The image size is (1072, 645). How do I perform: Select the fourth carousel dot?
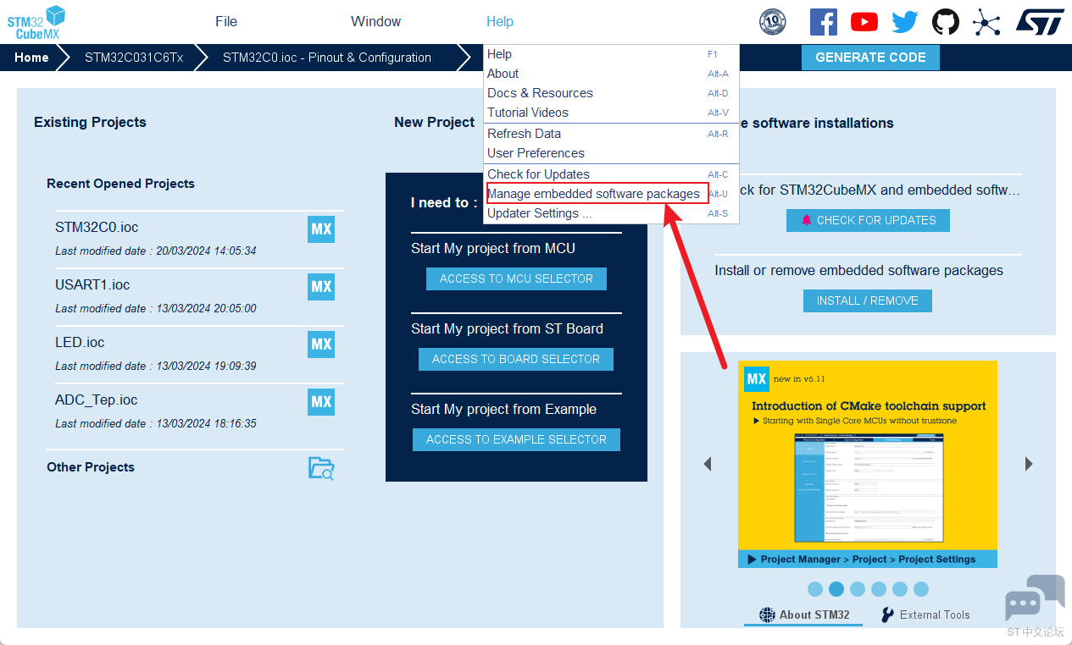click(879, 589)
